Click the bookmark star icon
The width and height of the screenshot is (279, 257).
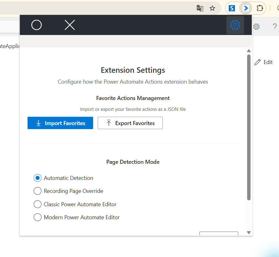[212, 8]
